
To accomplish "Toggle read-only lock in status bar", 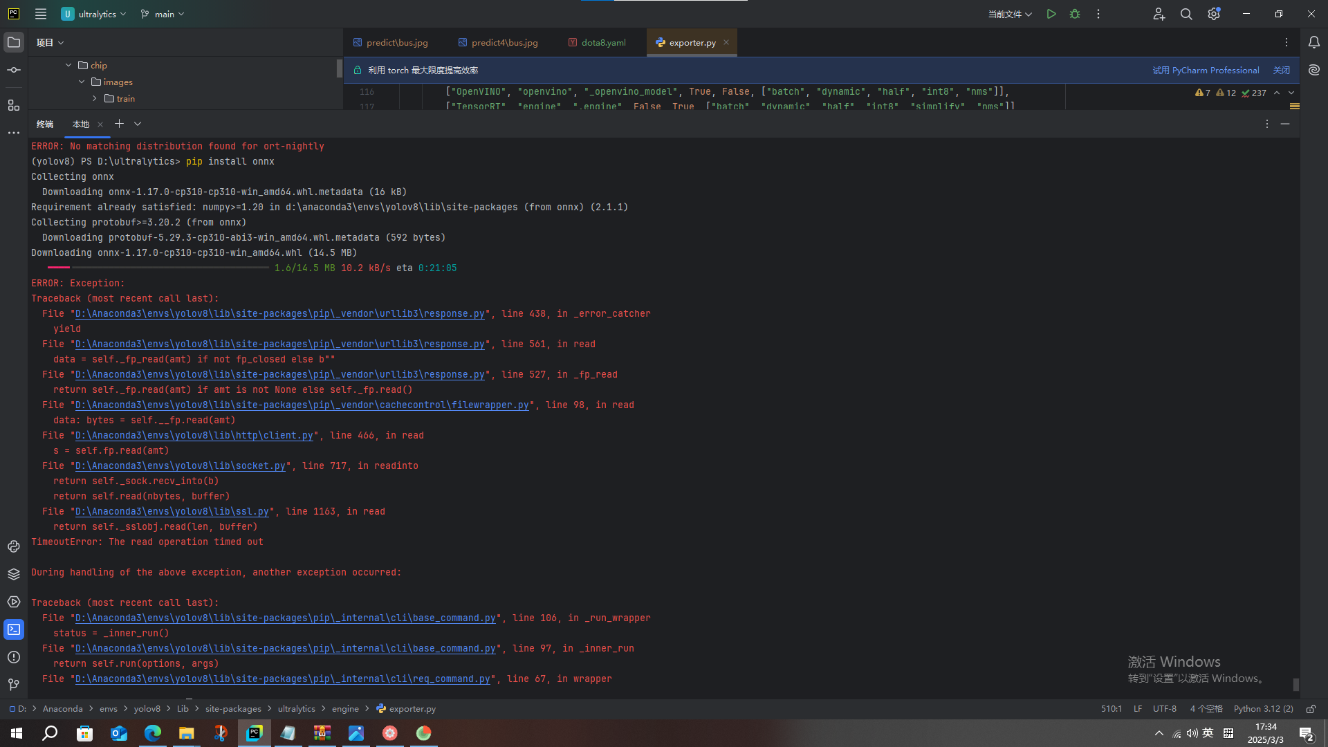I will point(1311,709).
